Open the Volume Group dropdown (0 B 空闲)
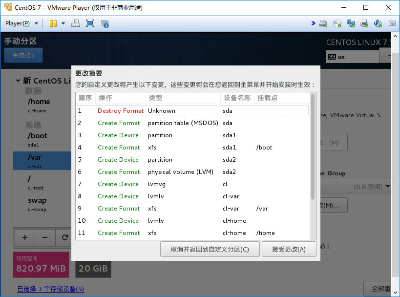 click(356, 187)
